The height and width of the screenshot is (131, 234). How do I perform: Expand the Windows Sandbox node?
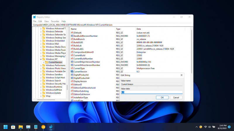(41, 75)
